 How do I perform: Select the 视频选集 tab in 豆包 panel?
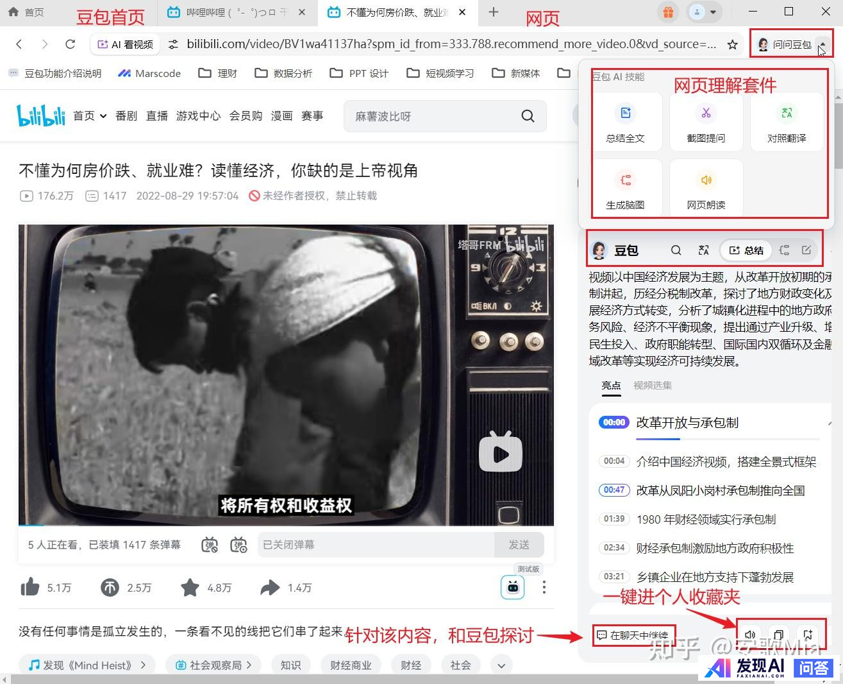(x=653, y=385)
